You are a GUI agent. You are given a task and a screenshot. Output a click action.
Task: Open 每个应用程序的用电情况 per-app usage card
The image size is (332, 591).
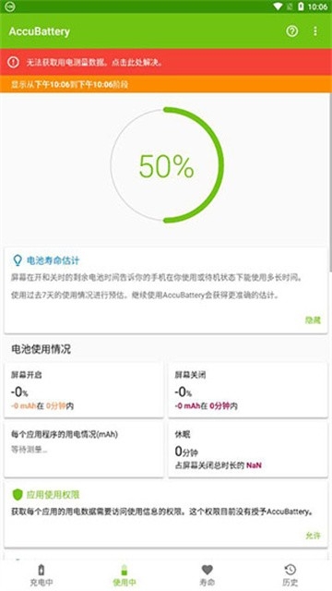[84, 450]
